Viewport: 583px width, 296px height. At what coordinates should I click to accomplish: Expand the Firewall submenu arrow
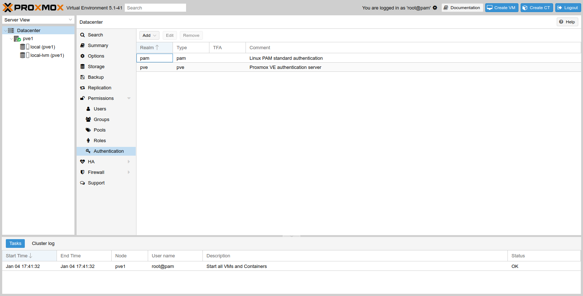pyautogui.click(x=129, y=172)
